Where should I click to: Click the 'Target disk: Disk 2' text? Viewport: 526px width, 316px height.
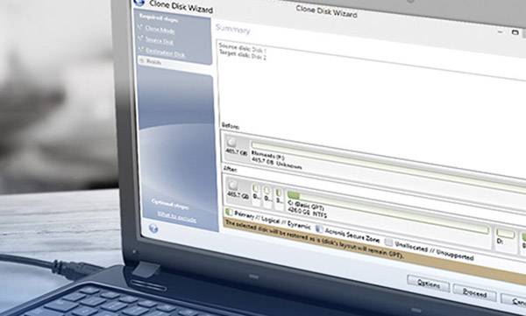tap(243, 55)
